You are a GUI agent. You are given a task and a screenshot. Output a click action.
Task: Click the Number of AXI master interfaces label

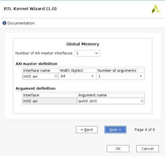[44, 53]
